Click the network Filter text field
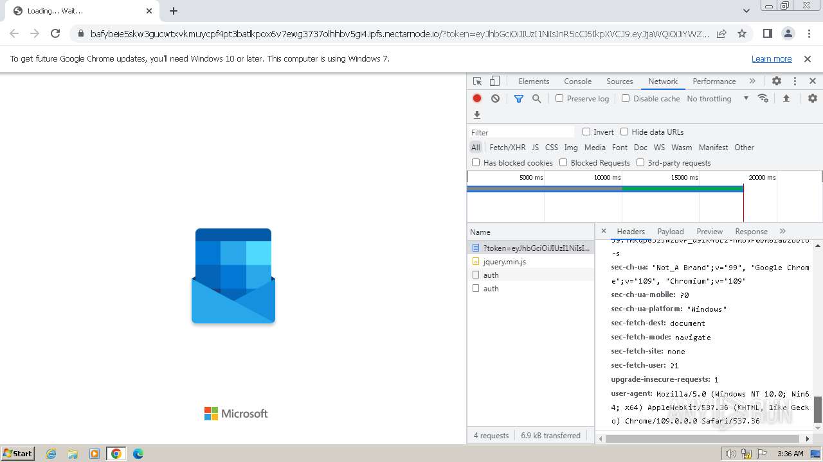The width and height of the screenshot is (823, 462). click(521, 132)
